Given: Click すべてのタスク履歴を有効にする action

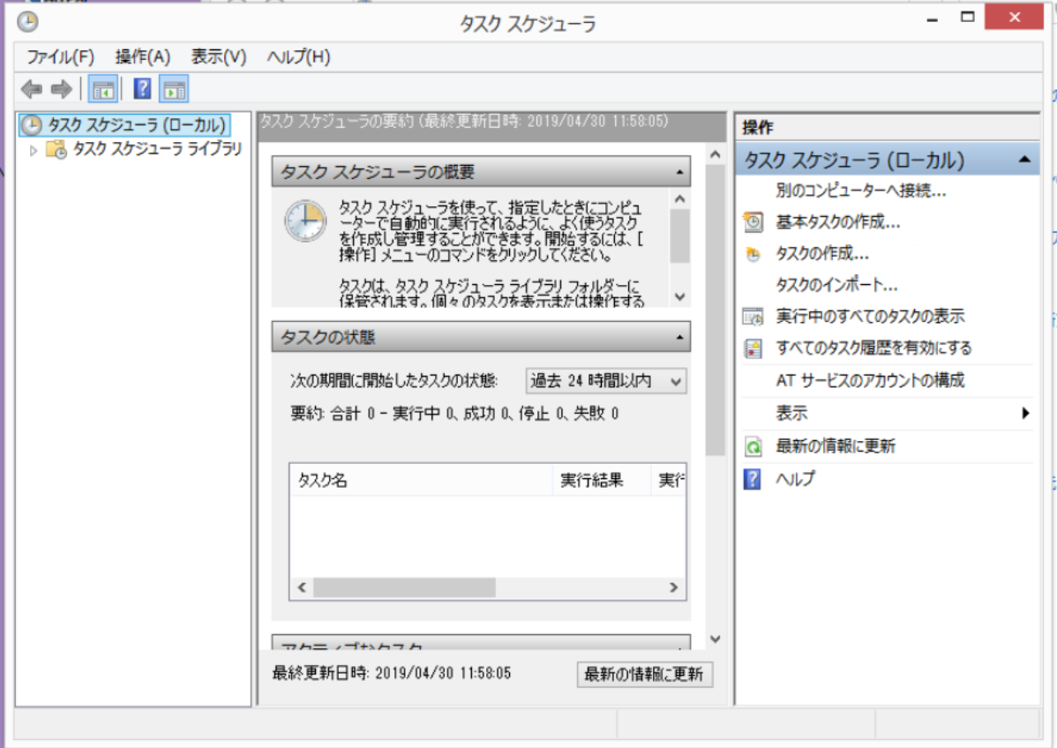Looking at the screenshot, I should tap(873, 348).
